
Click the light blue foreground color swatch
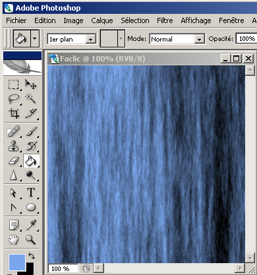click(17, 262)
